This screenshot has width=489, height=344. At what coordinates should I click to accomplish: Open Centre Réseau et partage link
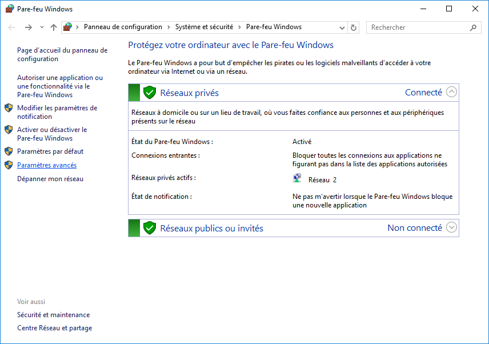coord(55,328)
